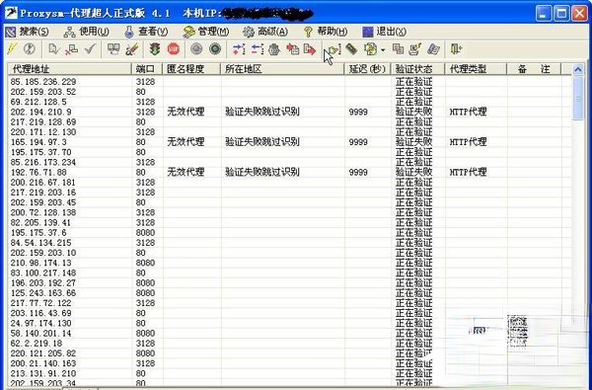The height and width of the screenshot is (390, 592).
Task: Select proxy row 125.243.163.66
Action: 289,293
